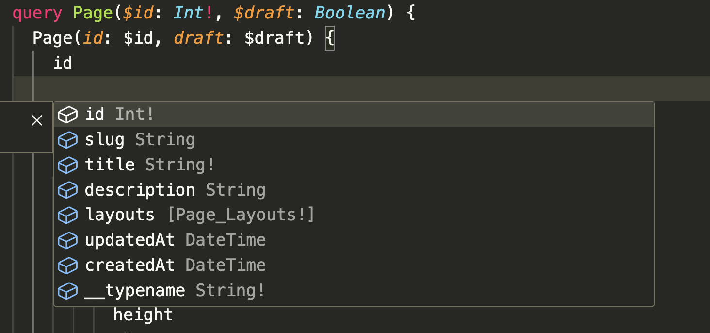Viewport: 710px width, 333px height.
Task: Click the cube icon for updatedAt
Action: [68, 240]
